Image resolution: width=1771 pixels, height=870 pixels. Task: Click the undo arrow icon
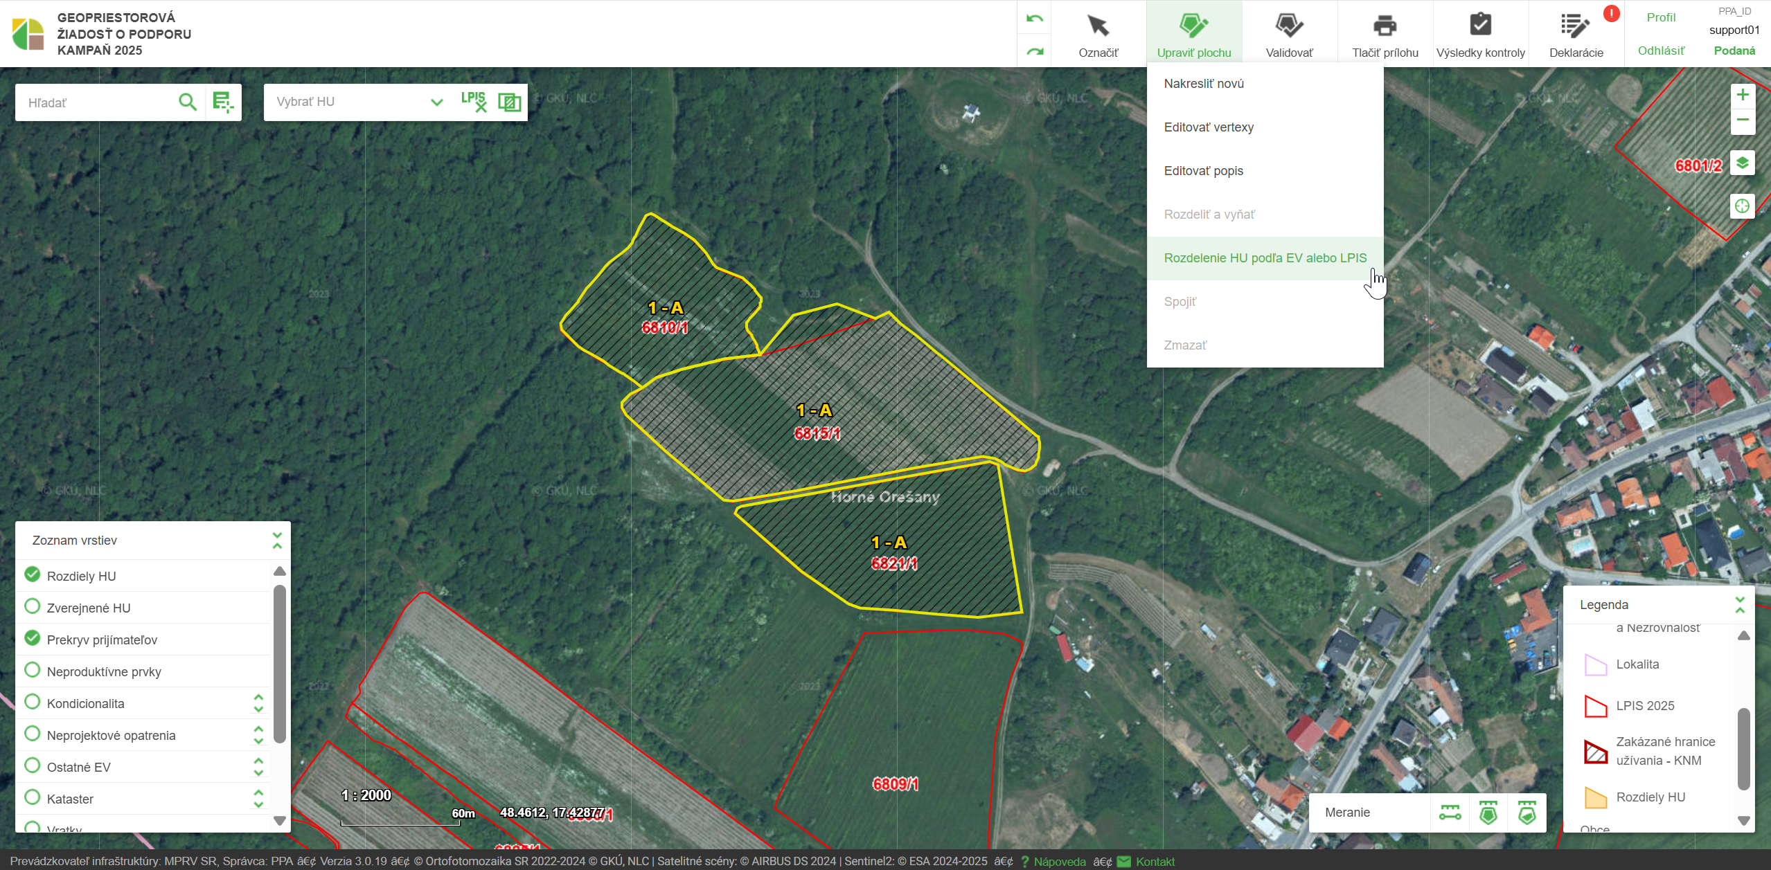1034,18
